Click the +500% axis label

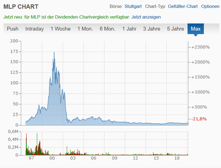point(199,107)
